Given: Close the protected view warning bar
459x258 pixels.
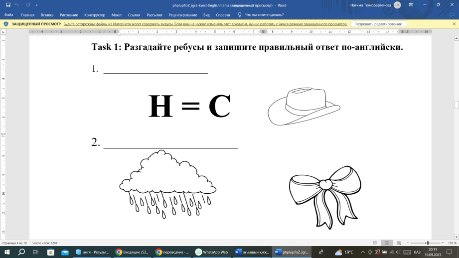Looking at the screenshot, I should pos(454,24).
